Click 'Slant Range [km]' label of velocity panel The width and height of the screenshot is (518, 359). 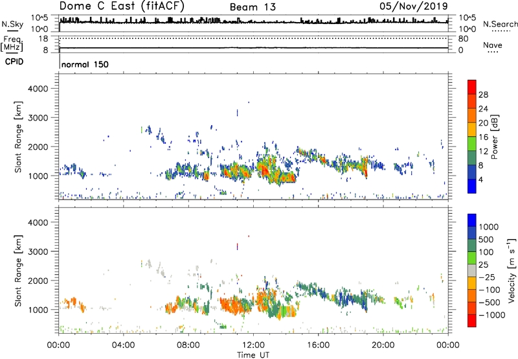pos(18,271)
